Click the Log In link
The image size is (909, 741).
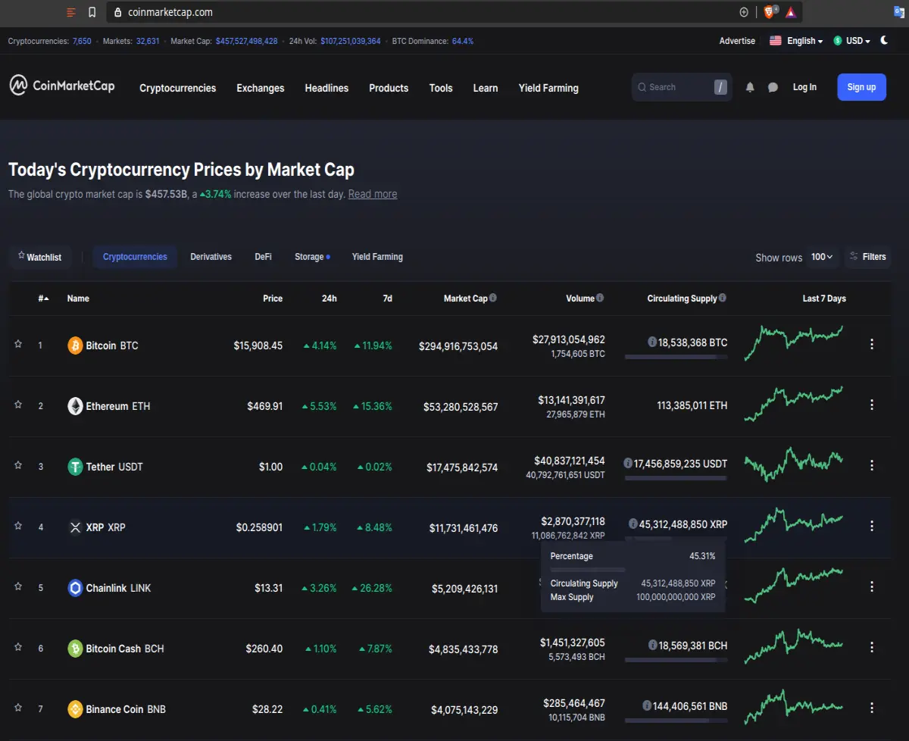point(804,87)
